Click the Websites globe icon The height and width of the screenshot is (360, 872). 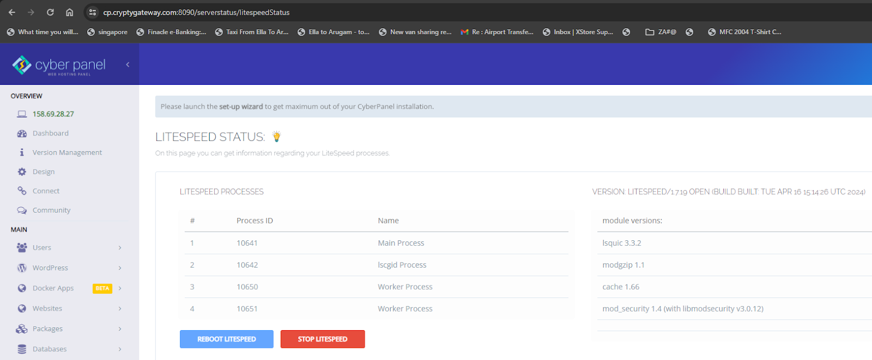[x=22, y=308]
